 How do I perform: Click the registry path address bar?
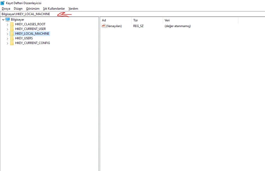coord(132,14)
